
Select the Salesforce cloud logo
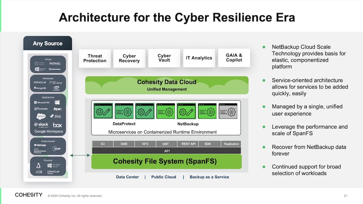(x=41, y=116)
